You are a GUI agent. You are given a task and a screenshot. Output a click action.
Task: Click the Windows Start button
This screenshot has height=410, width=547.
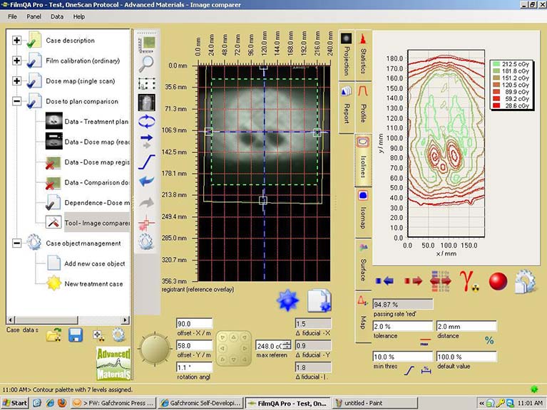coord(14,403)
